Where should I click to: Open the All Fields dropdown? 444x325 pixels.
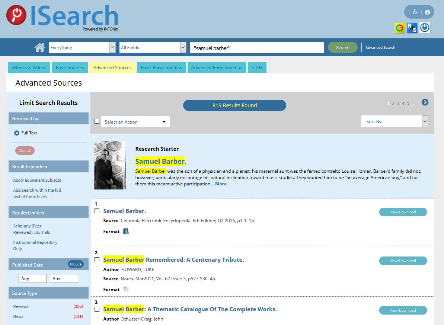153,47
